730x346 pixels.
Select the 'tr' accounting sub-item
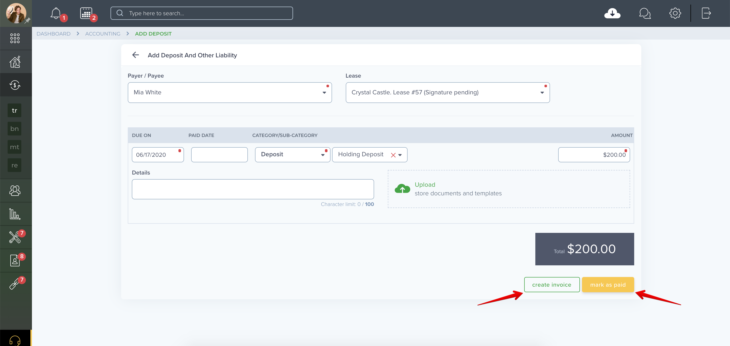(14, 110)
